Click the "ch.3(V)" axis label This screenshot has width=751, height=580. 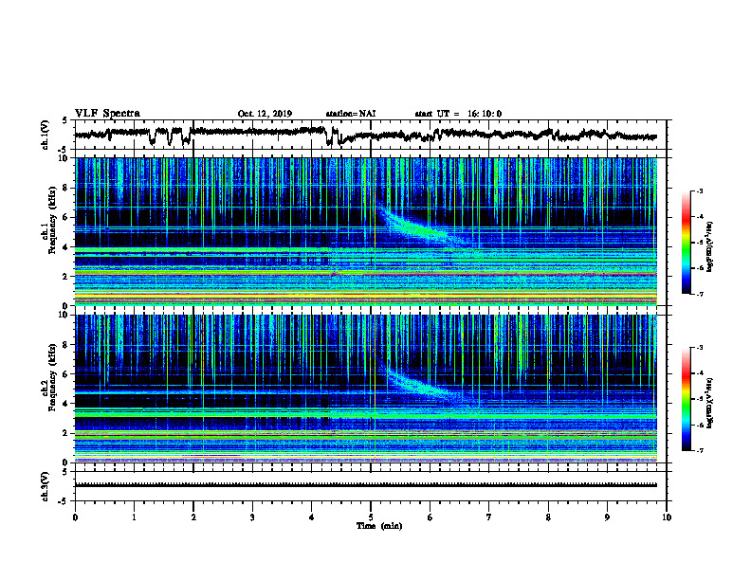tap(46, 487)
